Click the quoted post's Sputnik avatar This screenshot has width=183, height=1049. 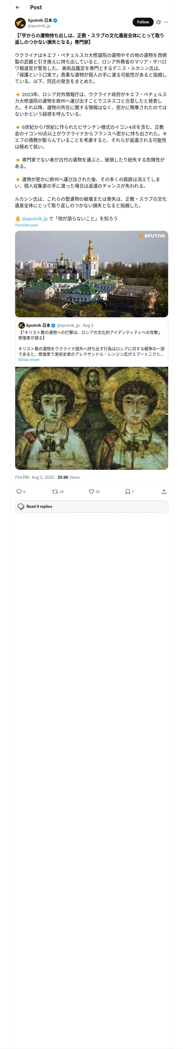point(21,325)
